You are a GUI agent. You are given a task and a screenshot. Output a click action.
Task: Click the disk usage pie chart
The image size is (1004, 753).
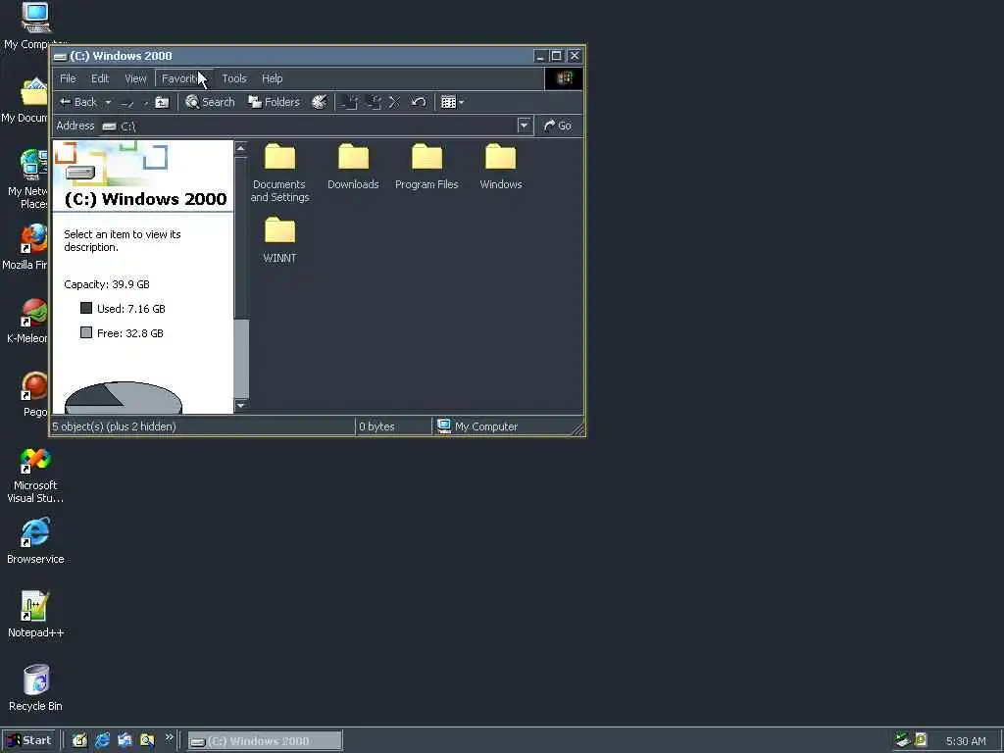coord(124,398)
